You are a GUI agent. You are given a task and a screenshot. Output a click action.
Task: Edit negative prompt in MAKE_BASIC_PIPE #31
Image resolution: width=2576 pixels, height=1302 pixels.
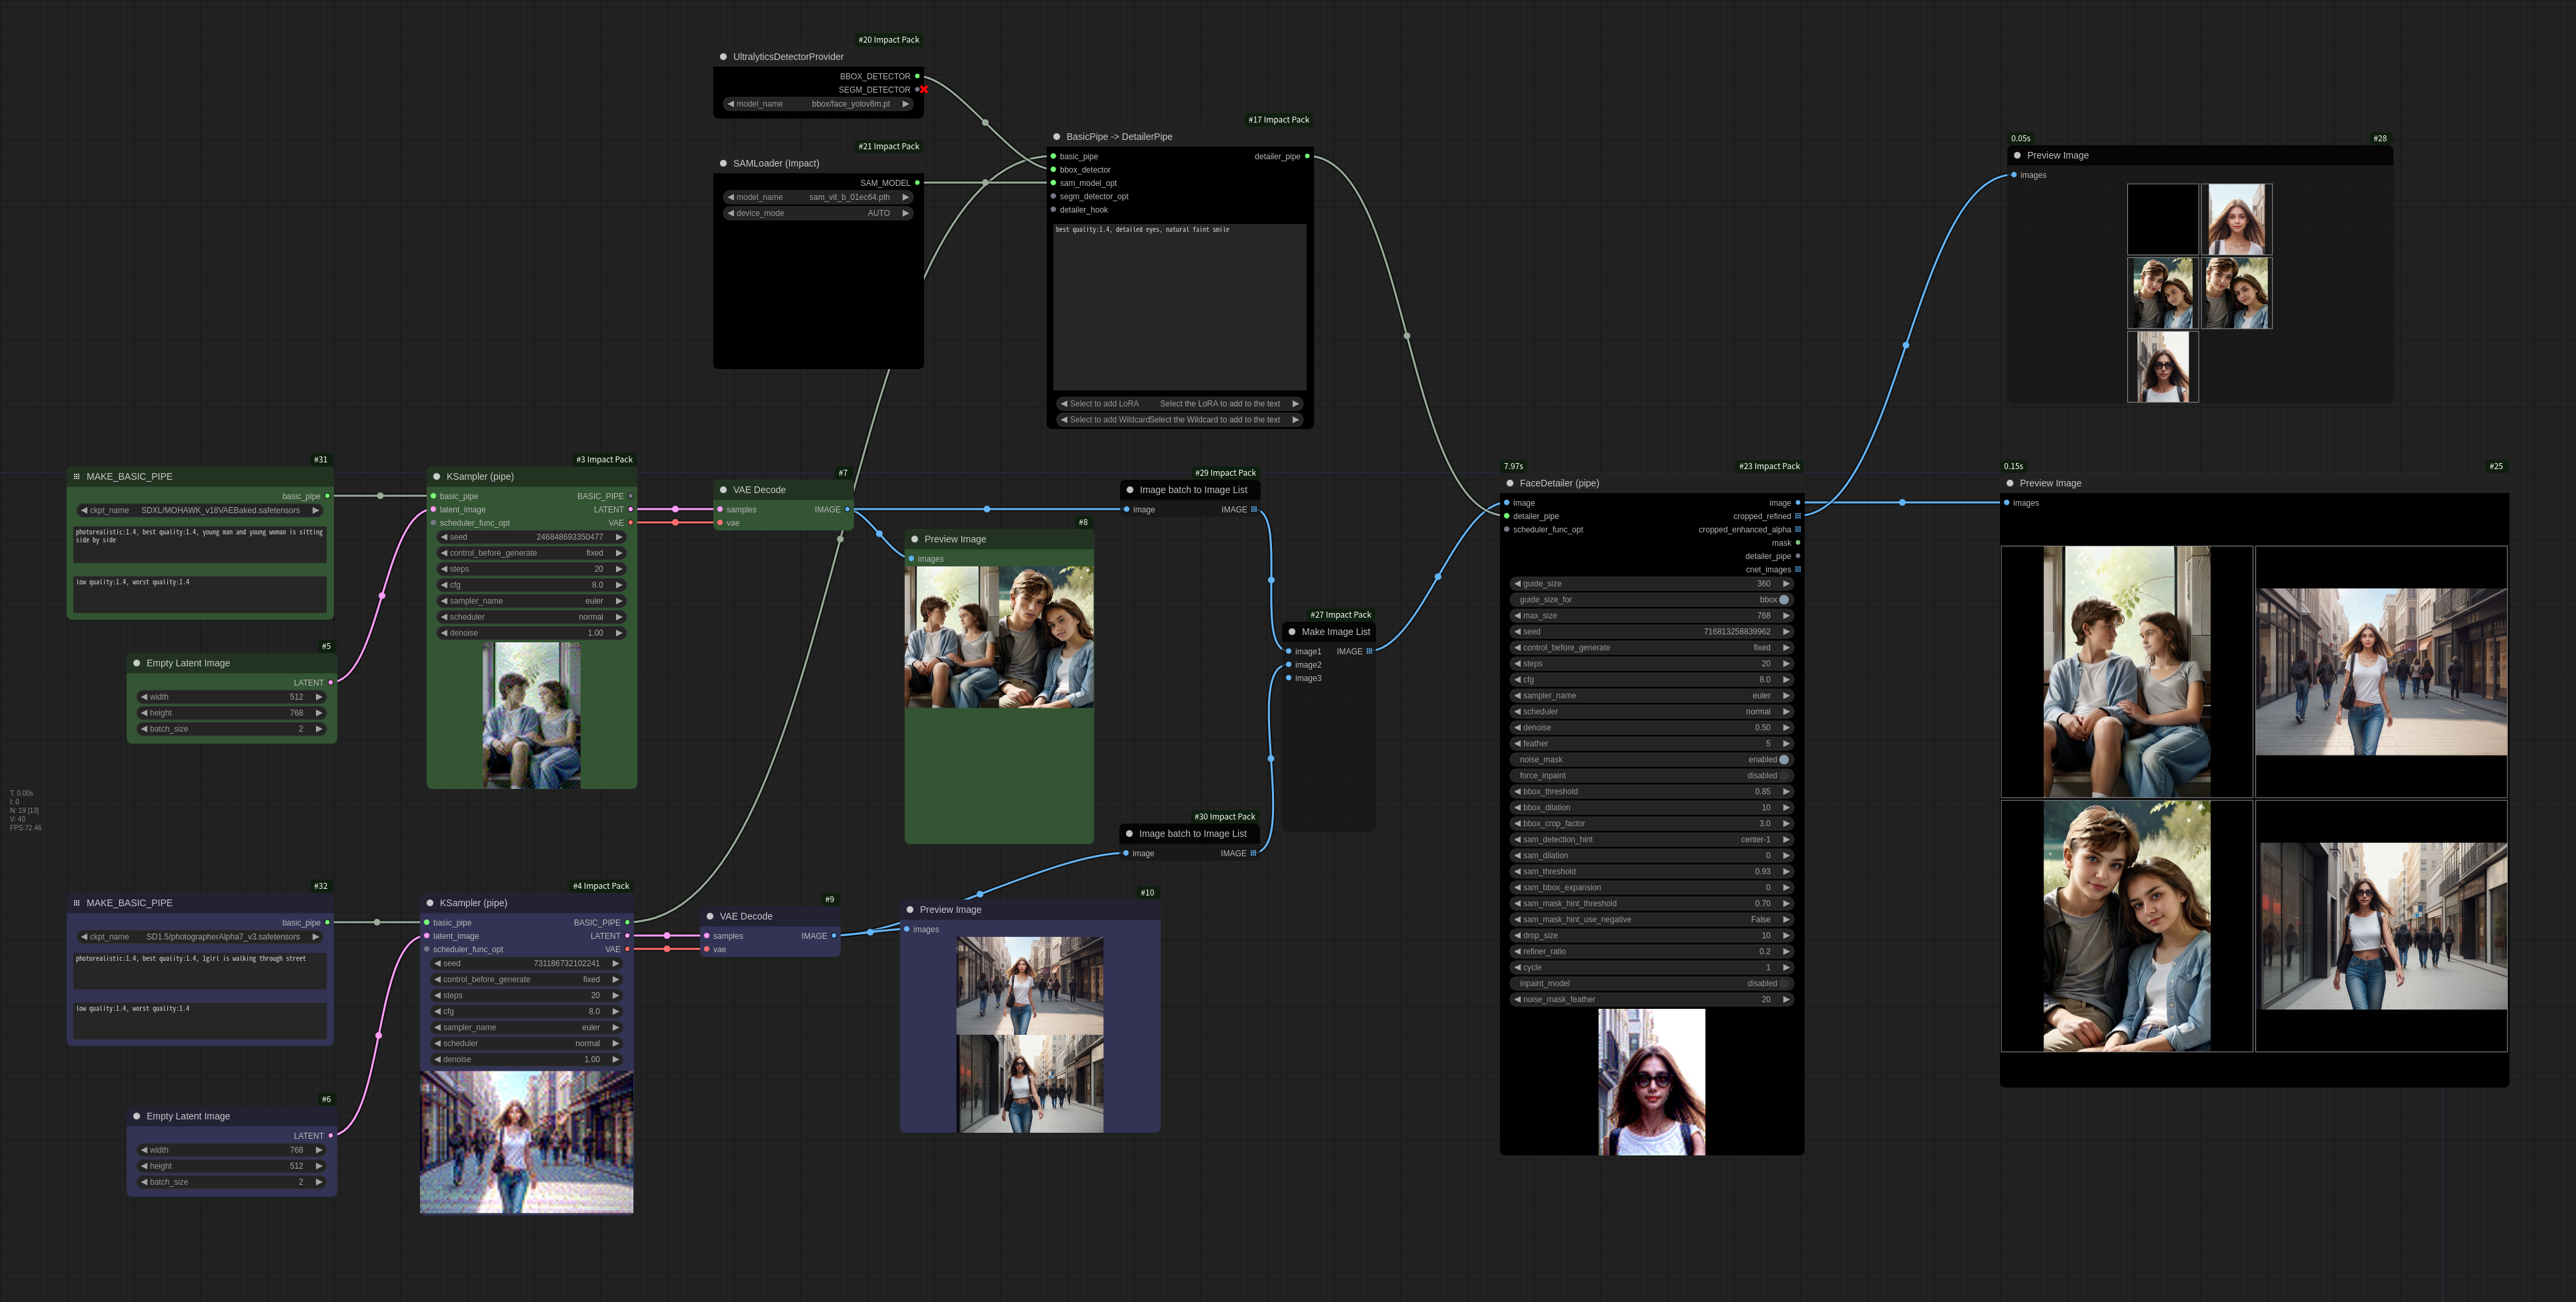[x=200, y=594]
